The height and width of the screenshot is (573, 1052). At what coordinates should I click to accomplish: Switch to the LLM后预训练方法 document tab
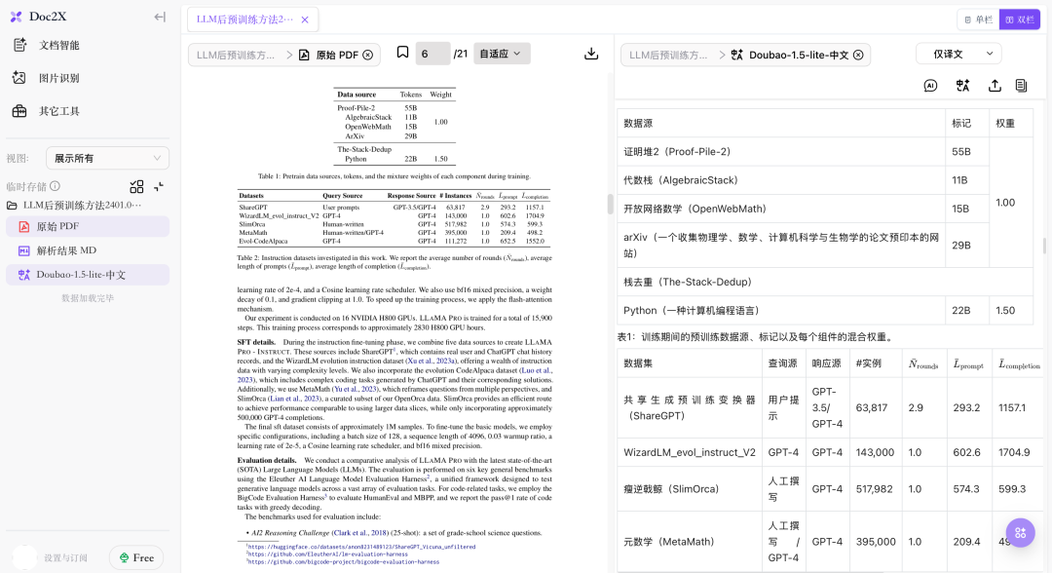pyautogui.click(x=244, y=19)
